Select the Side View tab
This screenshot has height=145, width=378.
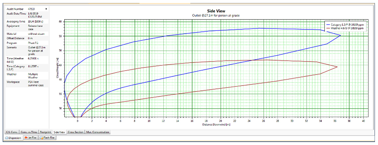[59, 132]
